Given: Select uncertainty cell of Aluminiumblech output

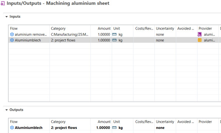Looking at the screenshot, I should point(165,127).
